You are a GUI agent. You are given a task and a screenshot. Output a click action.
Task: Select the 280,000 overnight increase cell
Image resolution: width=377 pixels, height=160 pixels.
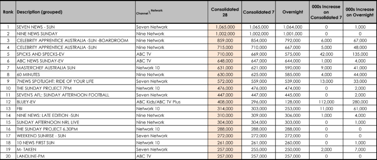(360, 102)
